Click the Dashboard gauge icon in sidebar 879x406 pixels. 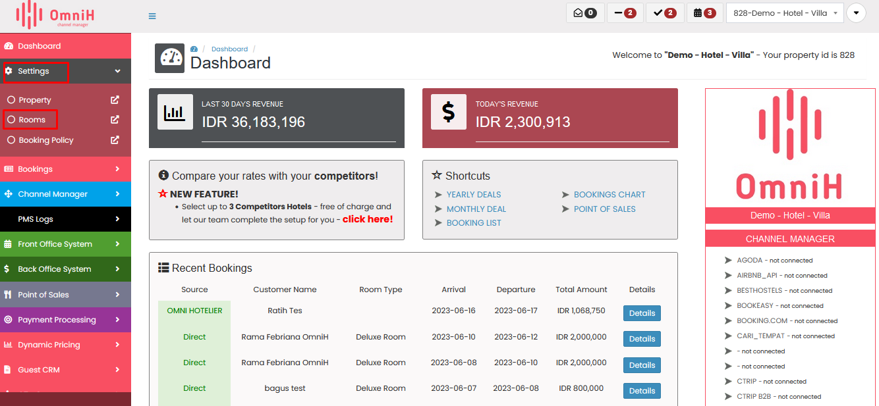click(9, 46)
